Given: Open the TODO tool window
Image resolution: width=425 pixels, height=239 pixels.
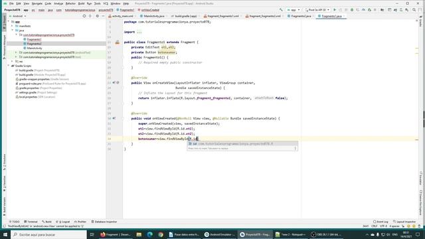Looking at the screenshot, I should (x=15, y=222).
